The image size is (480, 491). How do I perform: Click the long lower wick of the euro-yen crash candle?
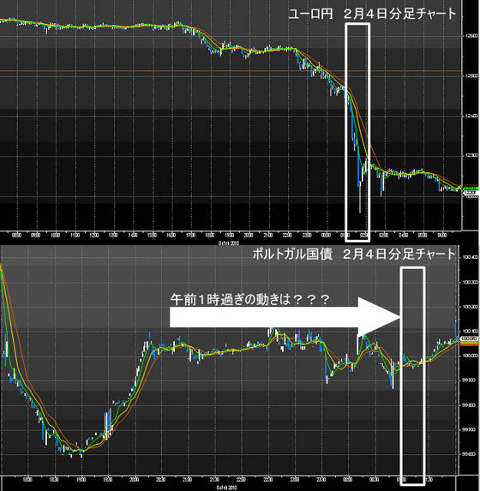[360, 201]
